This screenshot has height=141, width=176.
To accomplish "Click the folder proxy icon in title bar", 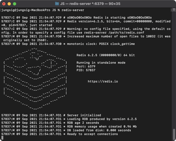I will 57,4.
